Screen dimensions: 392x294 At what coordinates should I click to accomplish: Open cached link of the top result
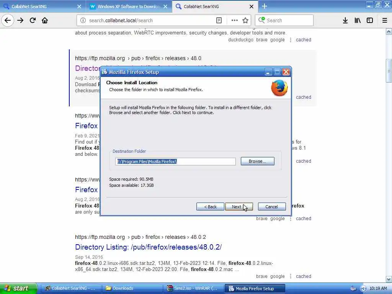point(304,40)
